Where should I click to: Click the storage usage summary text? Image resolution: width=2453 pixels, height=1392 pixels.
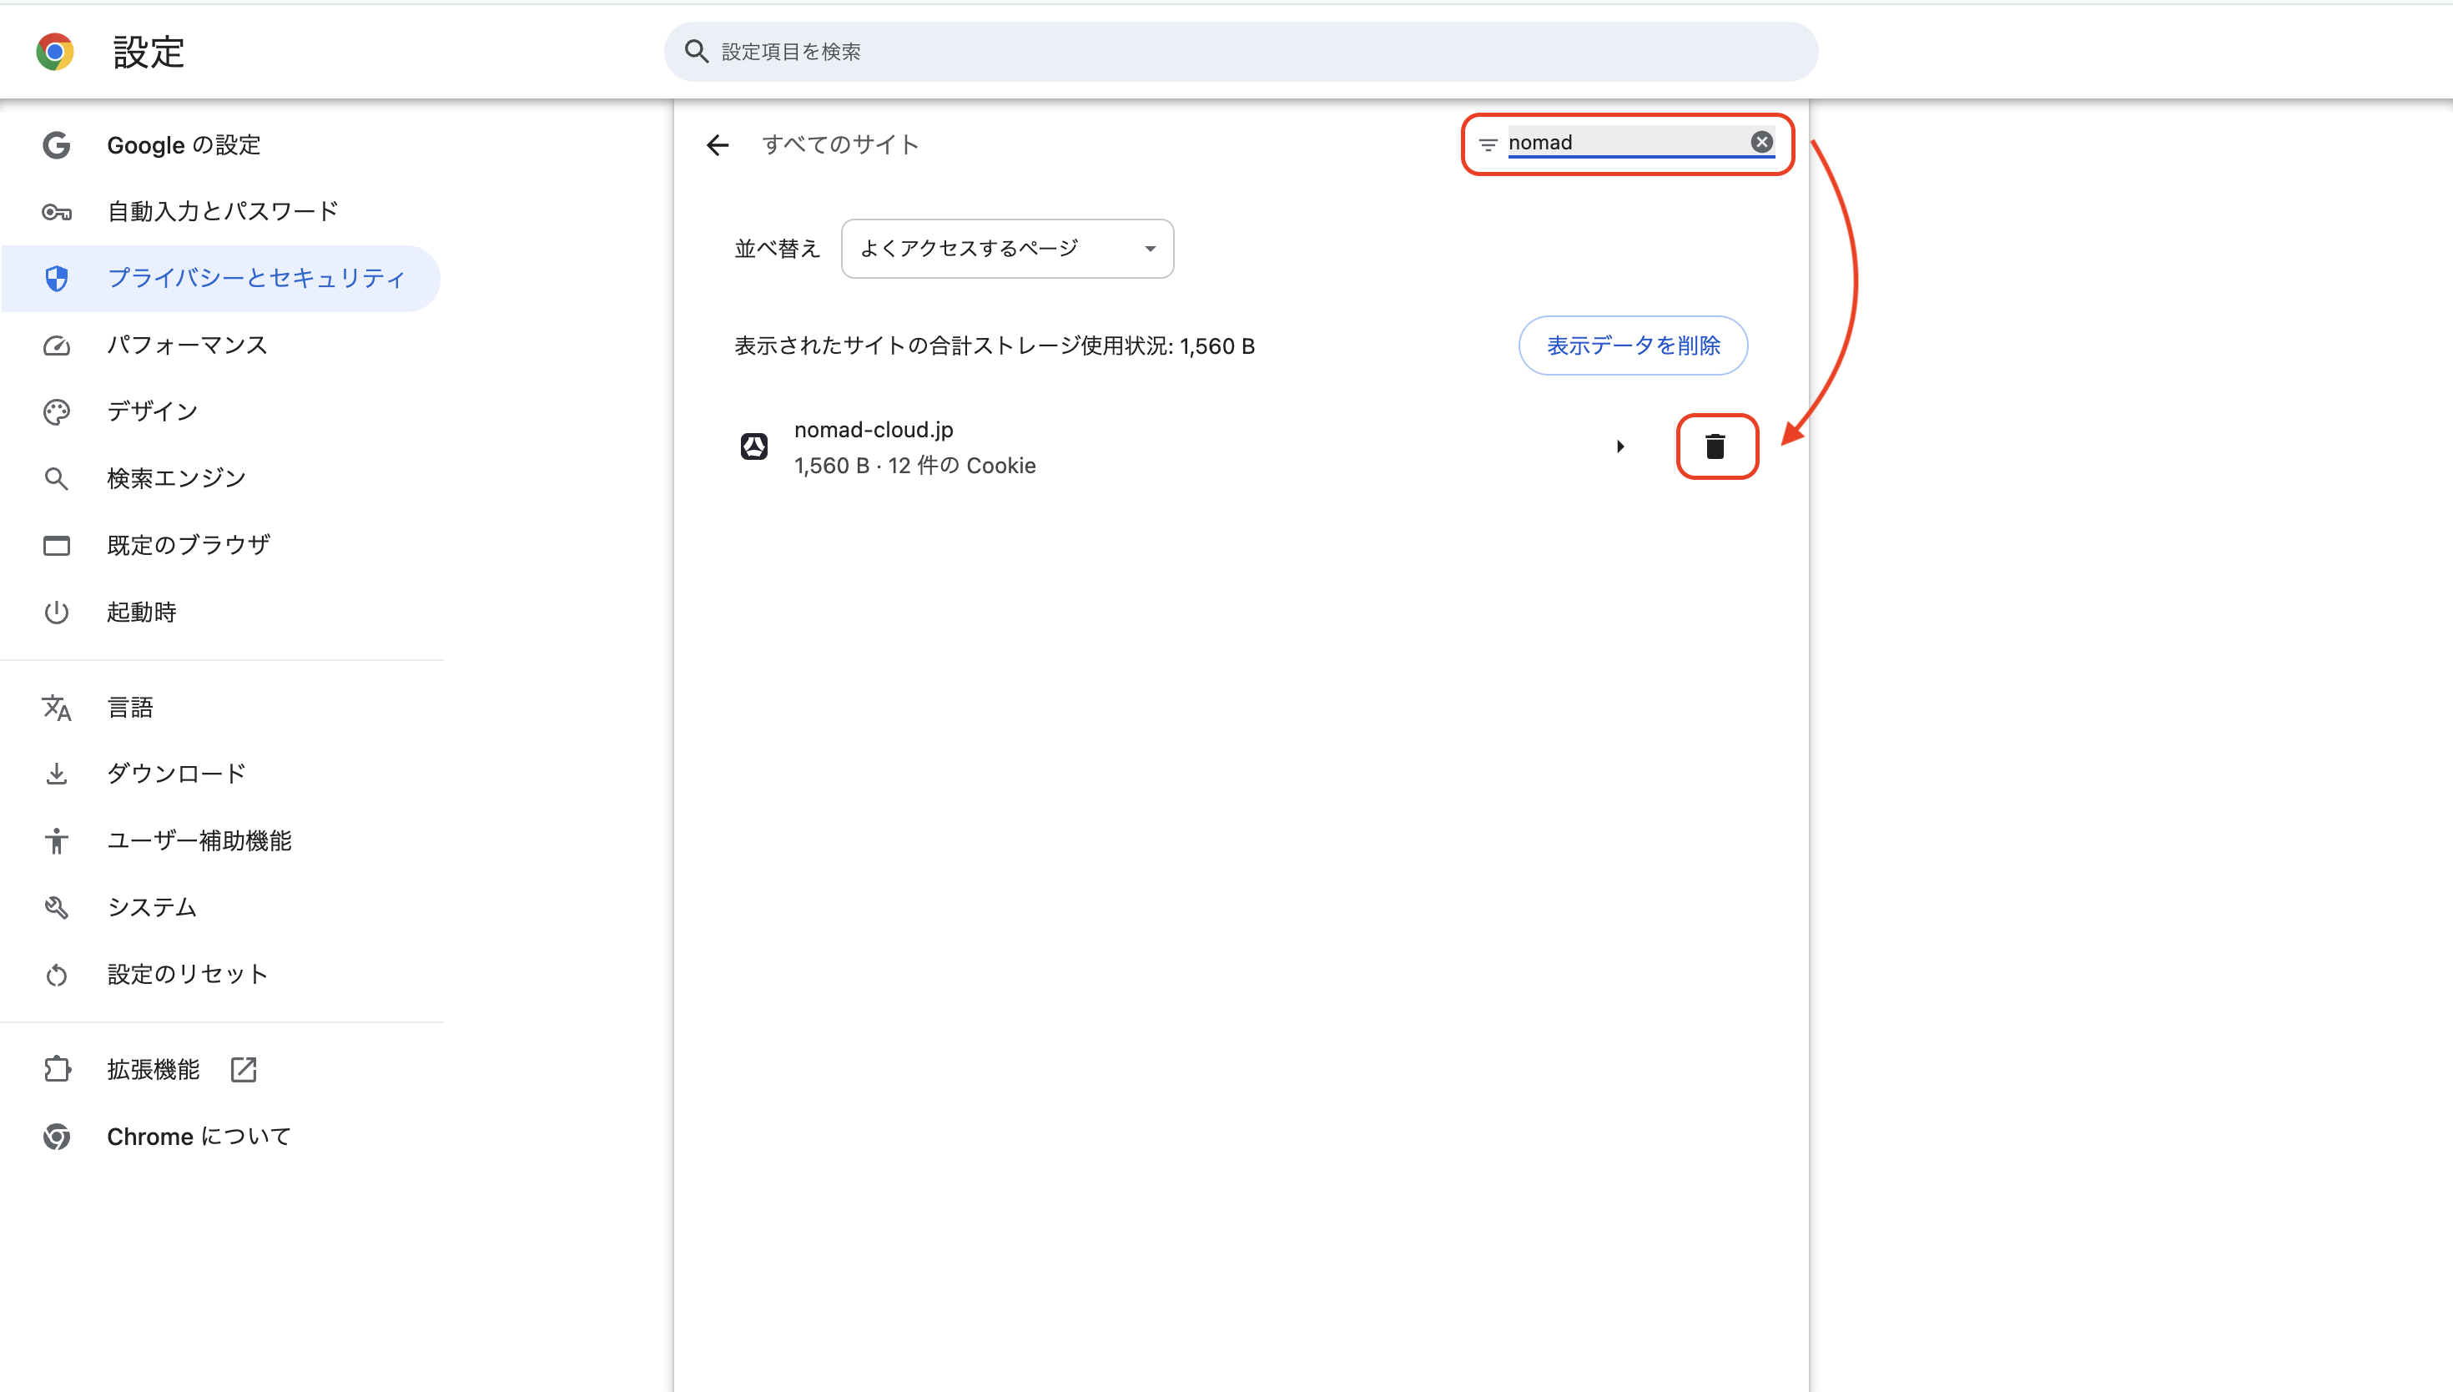pyautogui.click(x=994, y=346)
